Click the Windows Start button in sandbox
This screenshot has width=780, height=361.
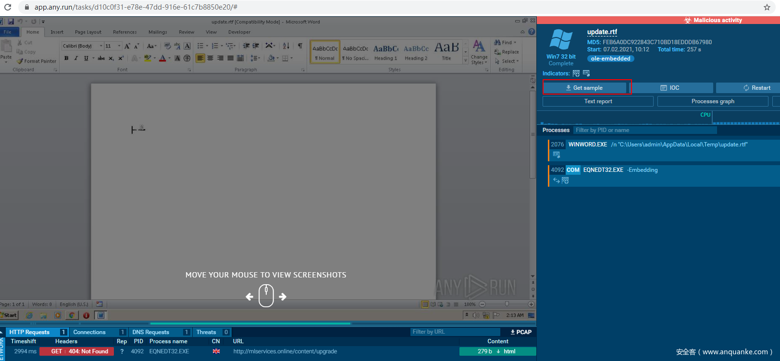point(9,315)
